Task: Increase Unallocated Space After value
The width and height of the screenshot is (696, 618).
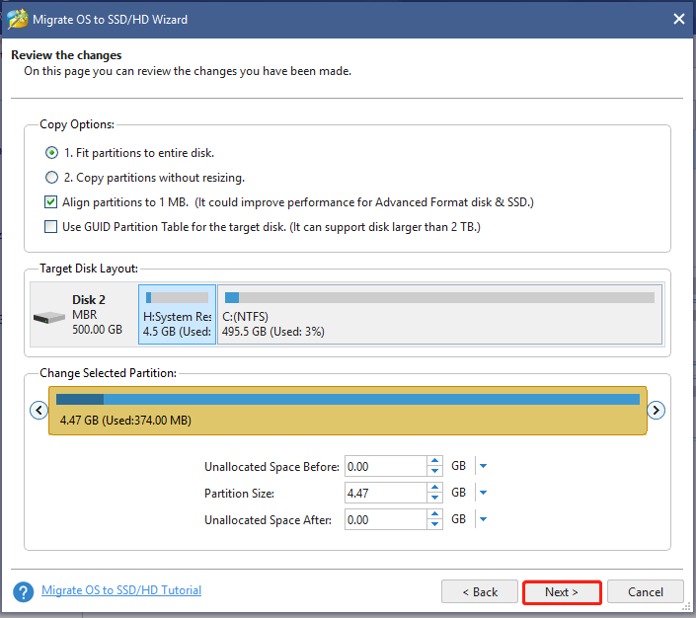Action: click(x=435, y=514)
